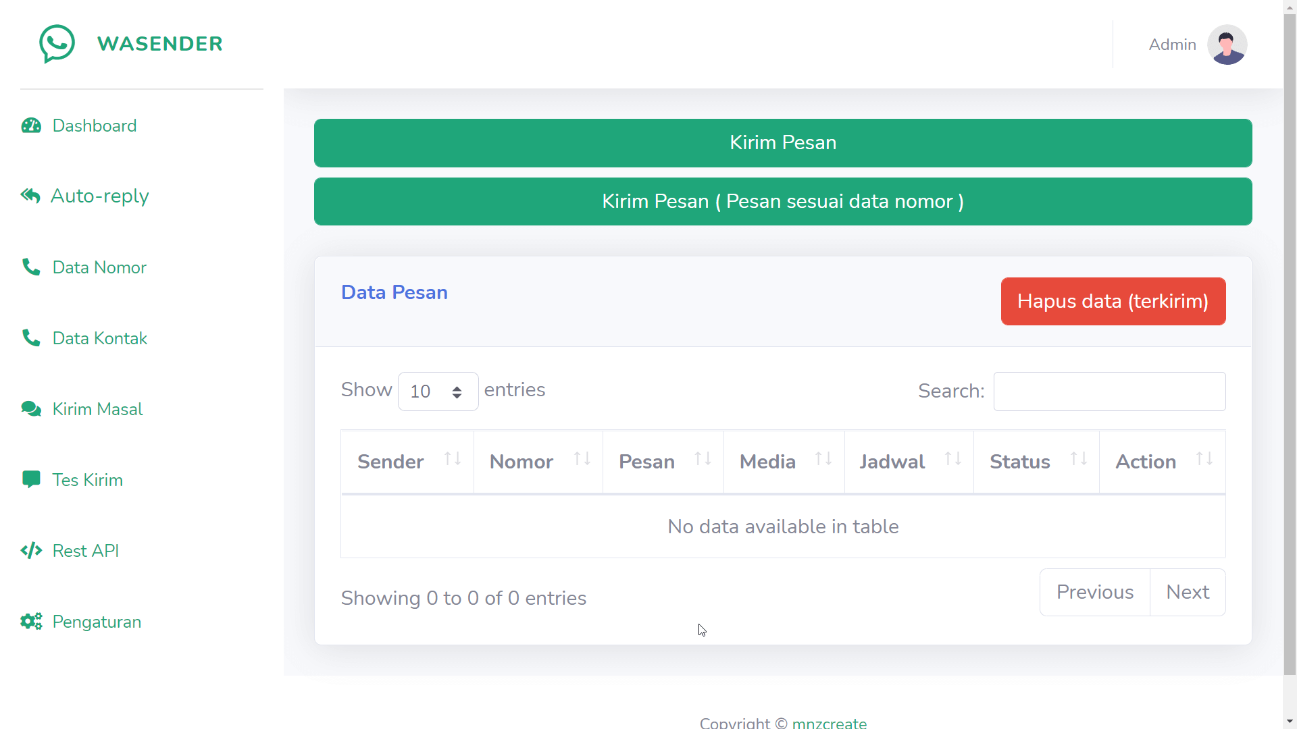Click the Data Kontak phone icon

[x=30, y=338]
